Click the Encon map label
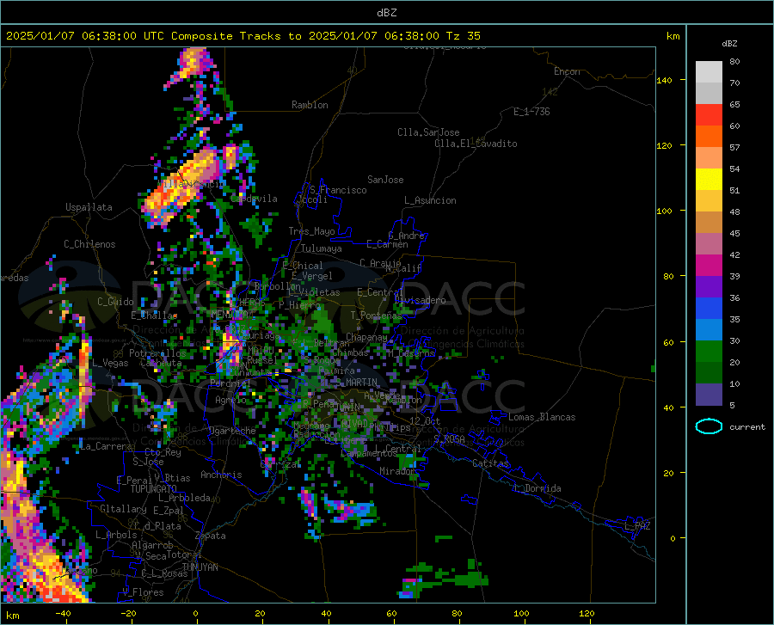The image size is (774, 625). pos(567,71)
